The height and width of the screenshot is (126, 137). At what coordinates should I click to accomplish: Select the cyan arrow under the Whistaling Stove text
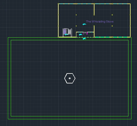[84, 24]
